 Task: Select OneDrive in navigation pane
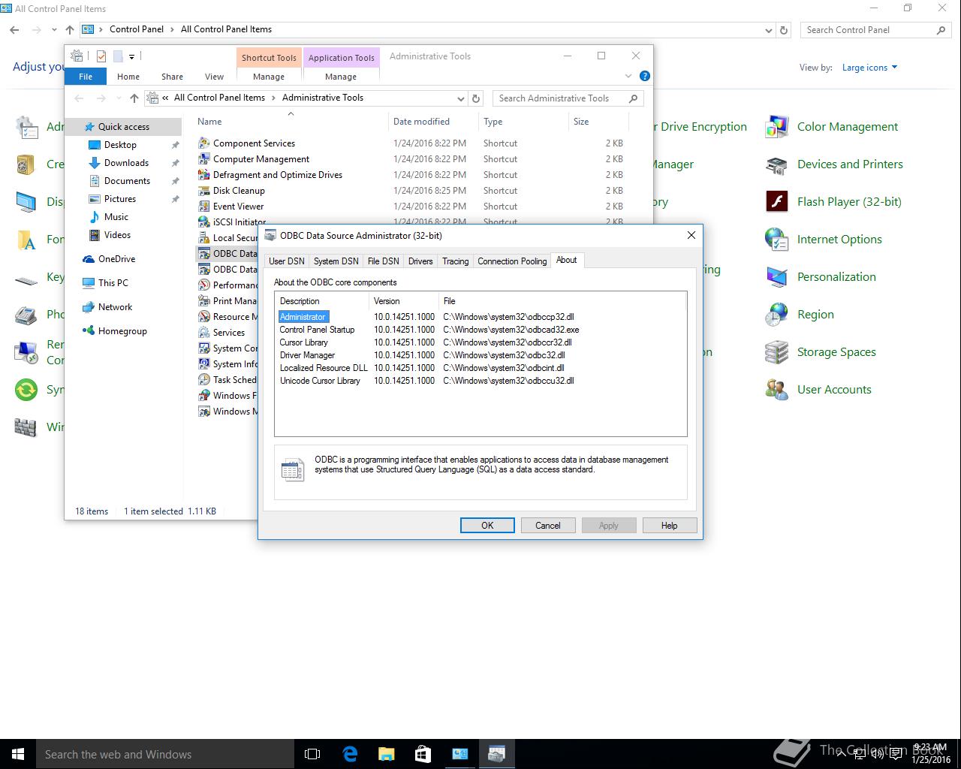point(116,259)
